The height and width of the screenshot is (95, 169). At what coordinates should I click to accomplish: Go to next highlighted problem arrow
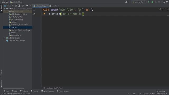point(167,9)
